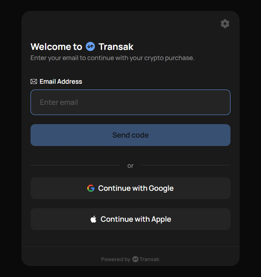Continue with Apple sign-in
This screenshot has width=261, height=277.
coord(130,219)
